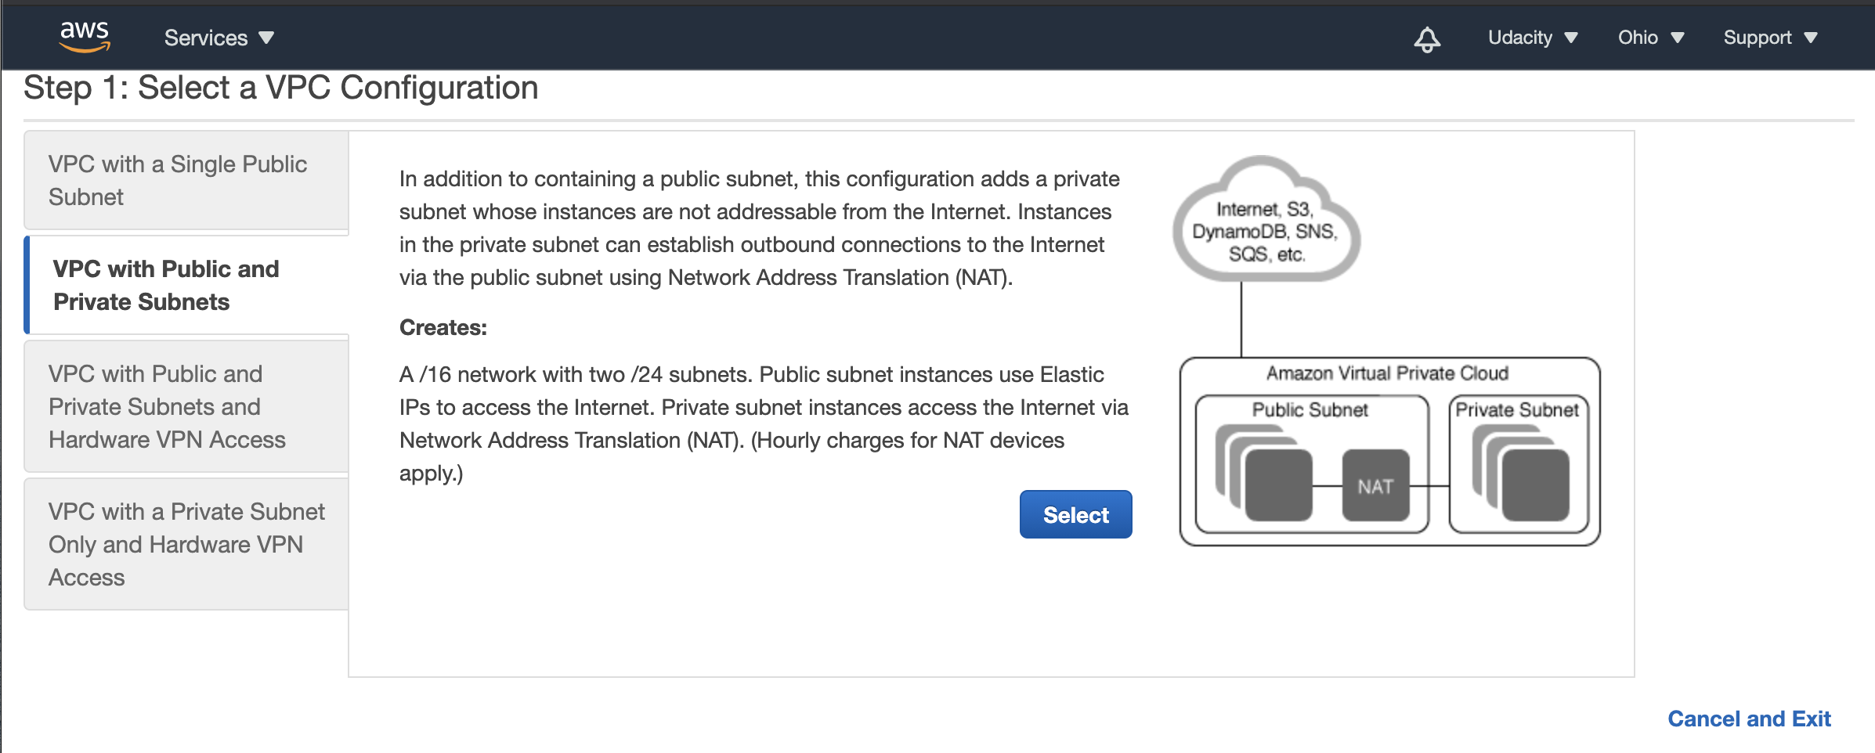Click the Private Subnet box label
This screenshot has height=753, width=1875.
click(x=1517, y=409)
